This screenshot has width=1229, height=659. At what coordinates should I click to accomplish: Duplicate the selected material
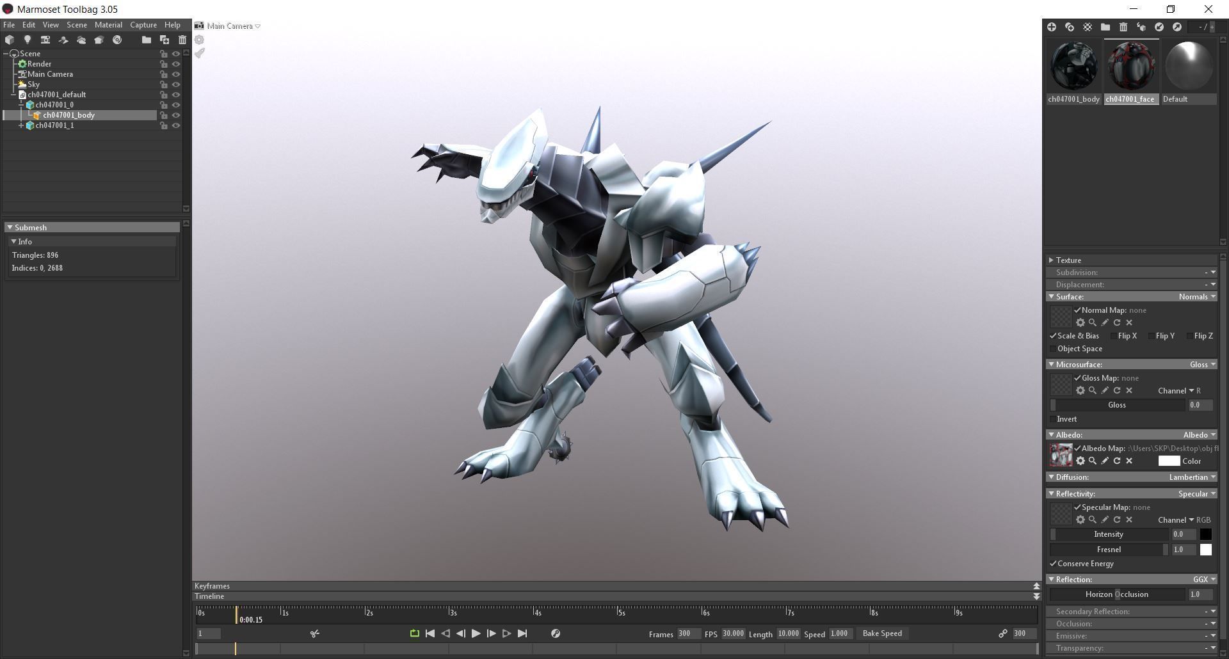[x=1070, y=27]
